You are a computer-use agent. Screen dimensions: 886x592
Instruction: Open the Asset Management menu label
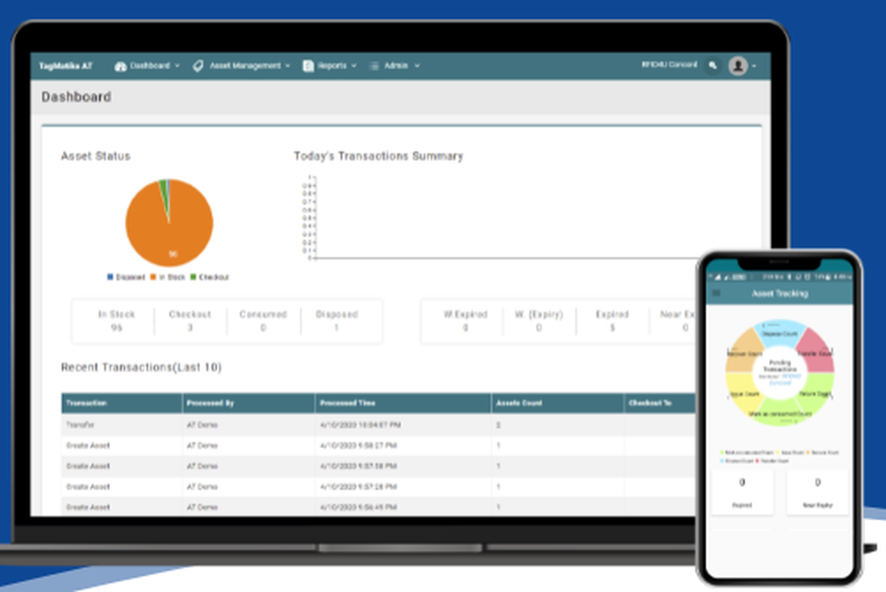coord(245,65)
